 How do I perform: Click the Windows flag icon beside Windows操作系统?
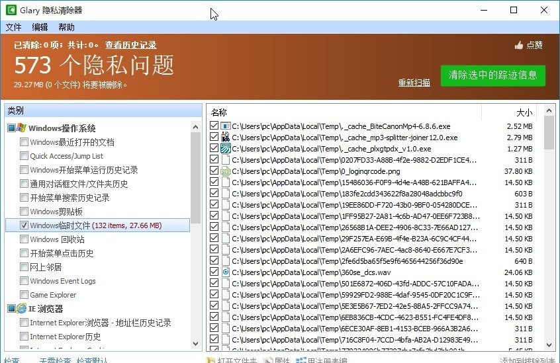coord(22,128)
